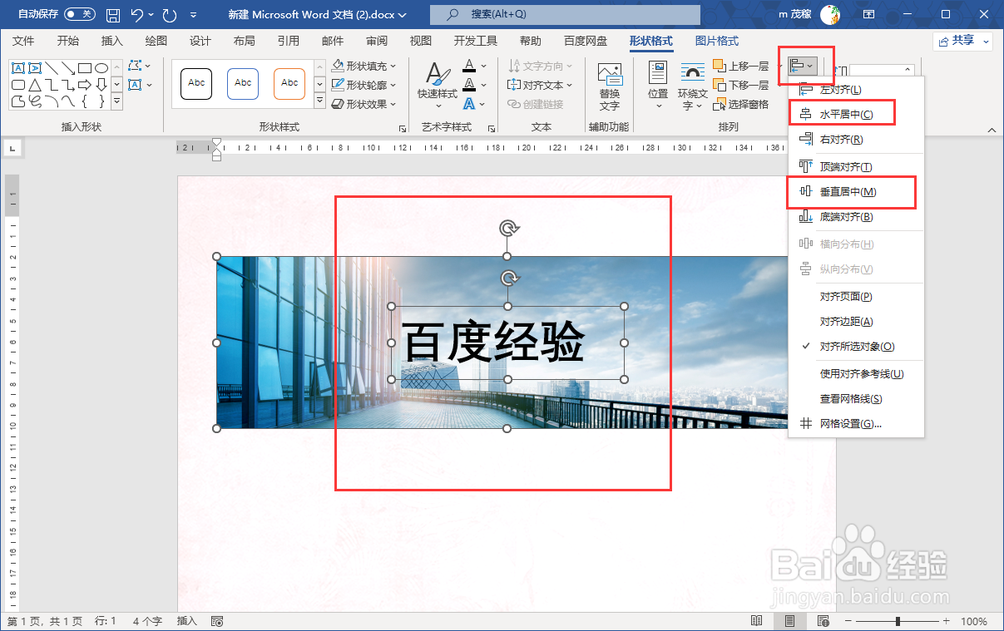Viewport: 1004px width, 631px height.
Task: Apply a 形状效果 to the shape
Action: coord(363,102)
